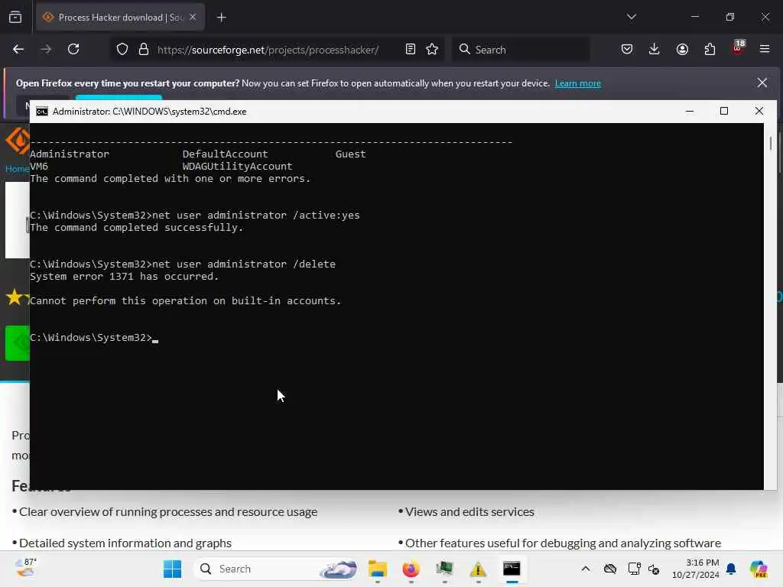Switch to Firefox on the taskbar
The image size is (783, 587).
click(411, 569)
